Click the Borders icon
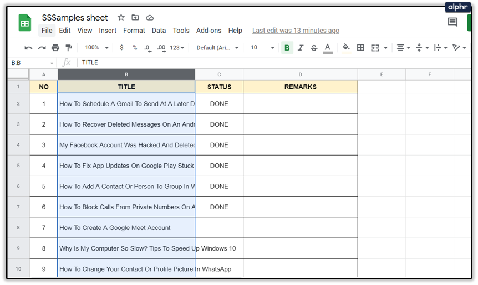The height and width of the screenshot is (285, 478). (360, 48)
